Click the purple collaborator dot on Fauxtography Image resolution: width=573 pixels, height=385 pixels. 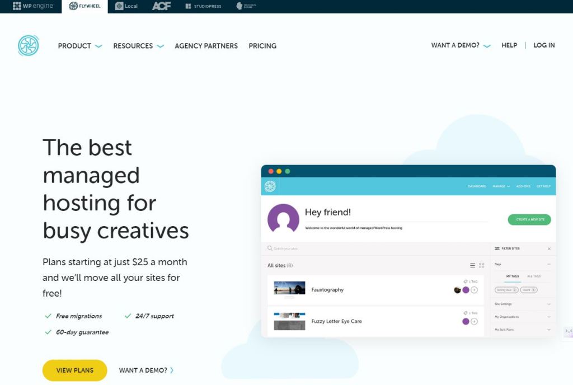coord(466,290)
